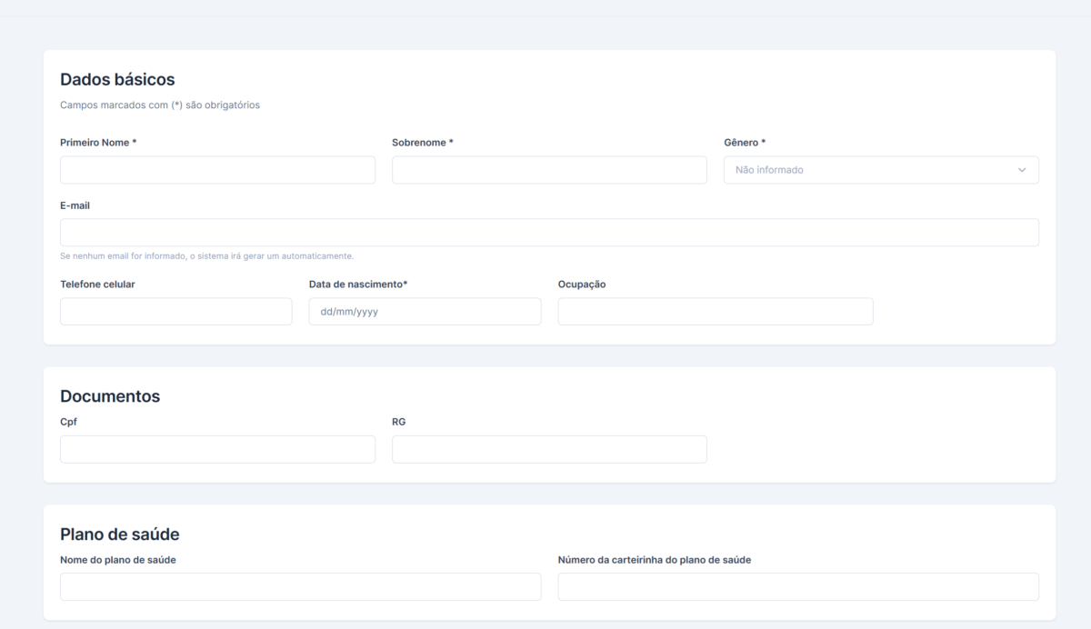The image size is (1091, 629).
Task: Click the 'Data de nascimento*' label
Action: coord(358,285)
